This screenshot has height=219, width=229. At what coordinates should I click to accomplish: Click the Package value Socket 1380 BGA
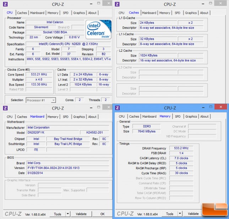pyautogui.click(x=55, y=32)
